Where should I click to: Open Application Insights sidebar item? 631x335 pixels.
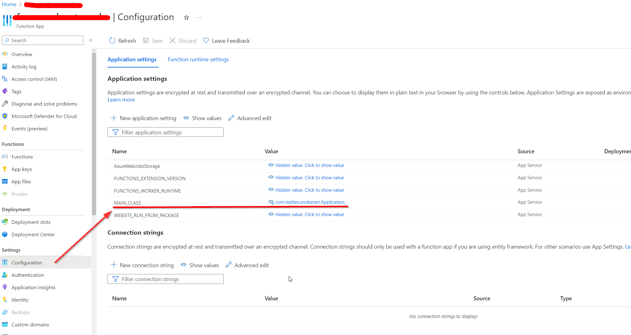pos(33,287)
